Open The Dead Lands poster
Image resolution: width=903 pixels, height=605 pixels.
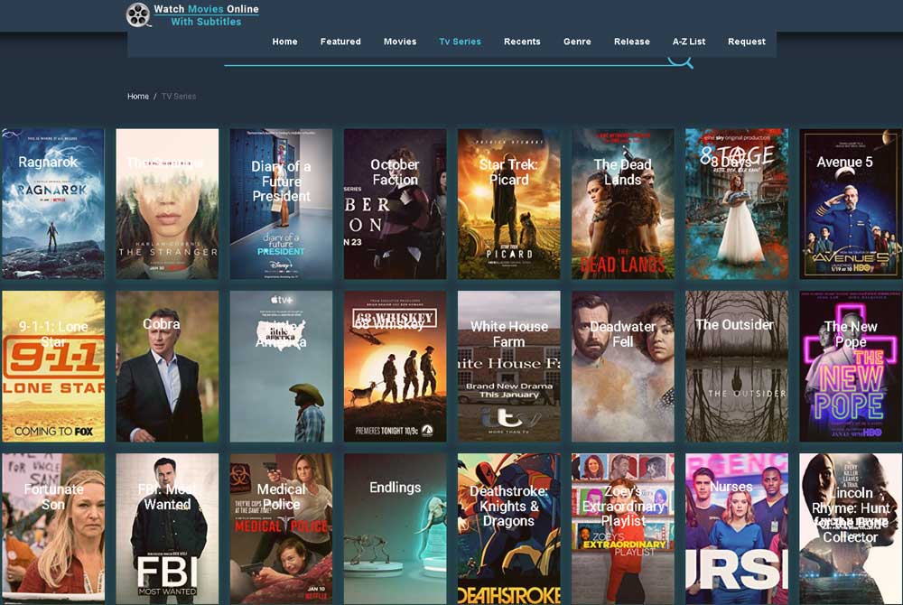622,204
